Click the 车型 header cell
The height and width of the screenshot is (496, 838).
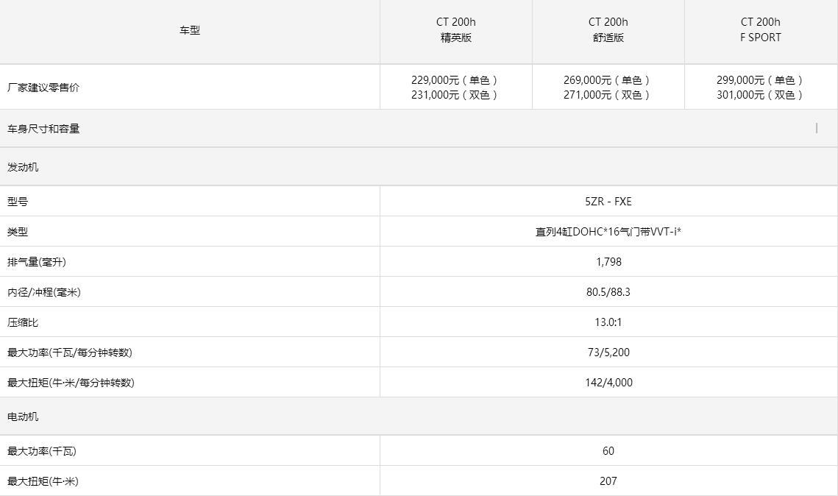click(x=190, y=31)
